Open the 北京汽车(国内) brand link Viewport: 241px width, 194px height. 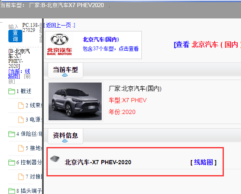point(101,39)
